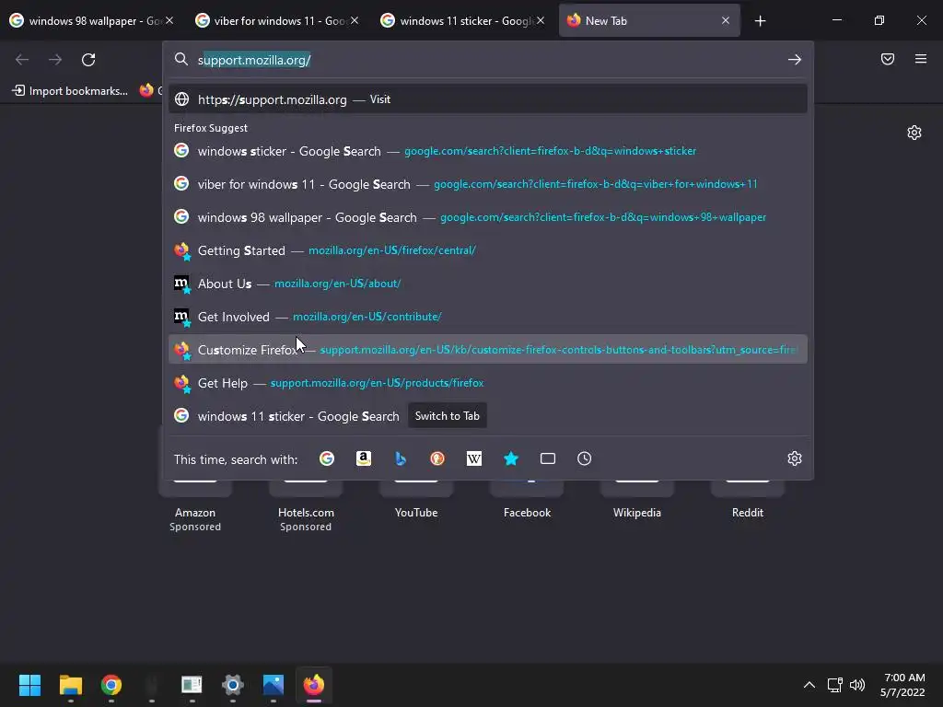Close the windows 11 sticker tab
Viewport: 943px width, 707px height.
[541, 20]
